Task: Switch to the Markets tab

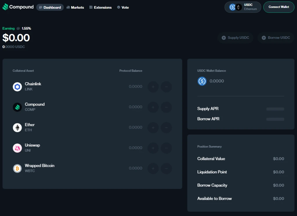Action: (75, 7)
